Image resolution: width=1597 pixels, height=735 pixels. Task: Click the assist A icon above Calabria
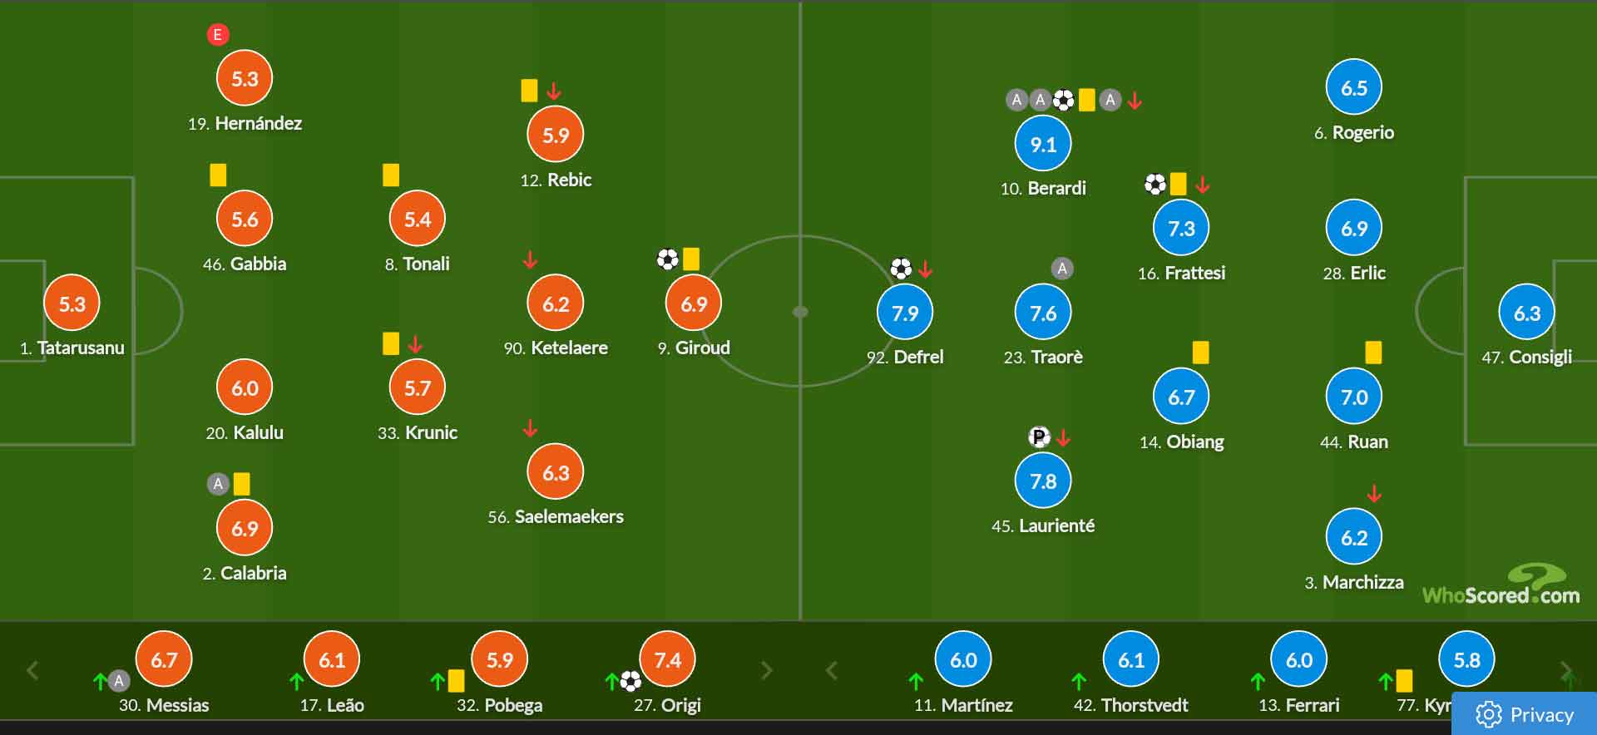tap(218, 484)
